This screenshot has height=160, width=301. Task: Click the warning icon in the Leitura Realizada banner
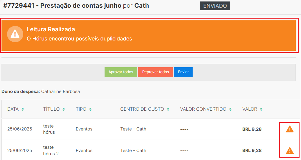(15, 34)
